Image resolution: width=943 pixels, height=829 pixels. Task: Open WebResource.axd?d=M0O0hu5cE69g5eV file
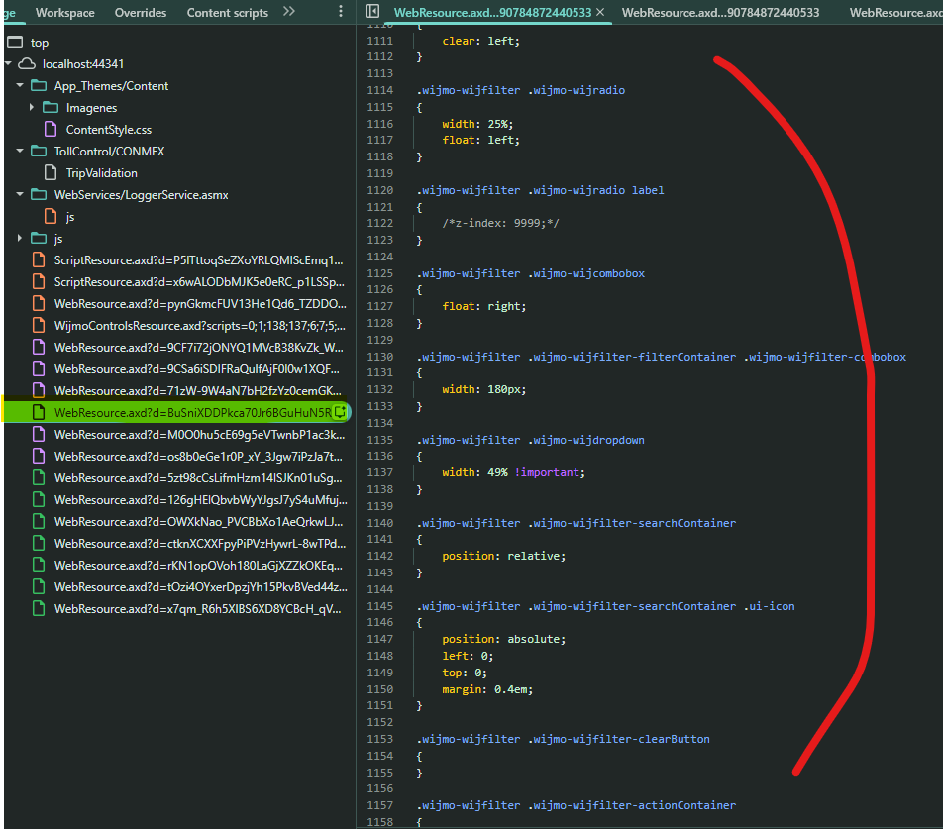(200, 435)
